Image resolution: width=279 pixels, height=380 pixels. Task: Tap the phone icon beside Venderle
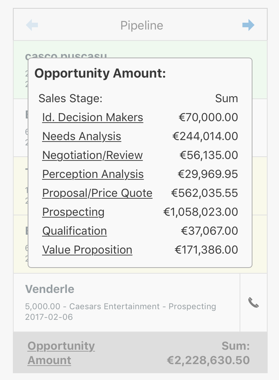[254, 303]
